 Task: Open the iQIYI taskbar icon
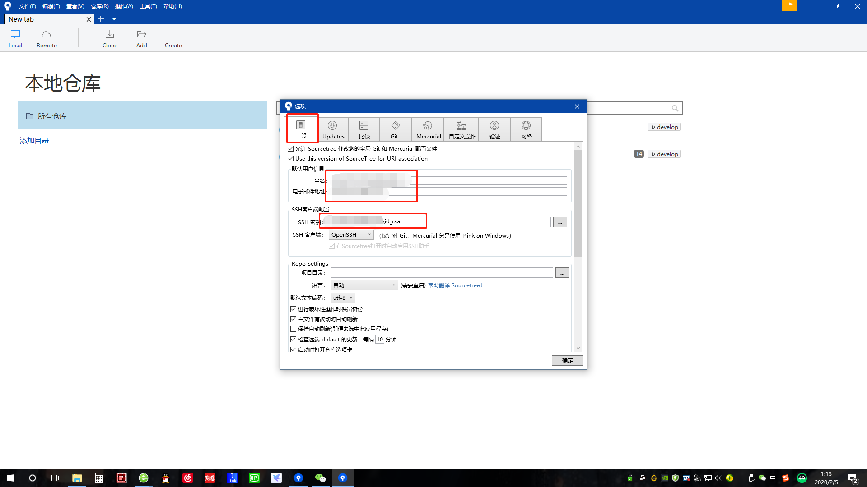(x=254, y=478)
